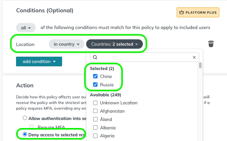Click the search magnifier icon in country list

coord(95,57)
